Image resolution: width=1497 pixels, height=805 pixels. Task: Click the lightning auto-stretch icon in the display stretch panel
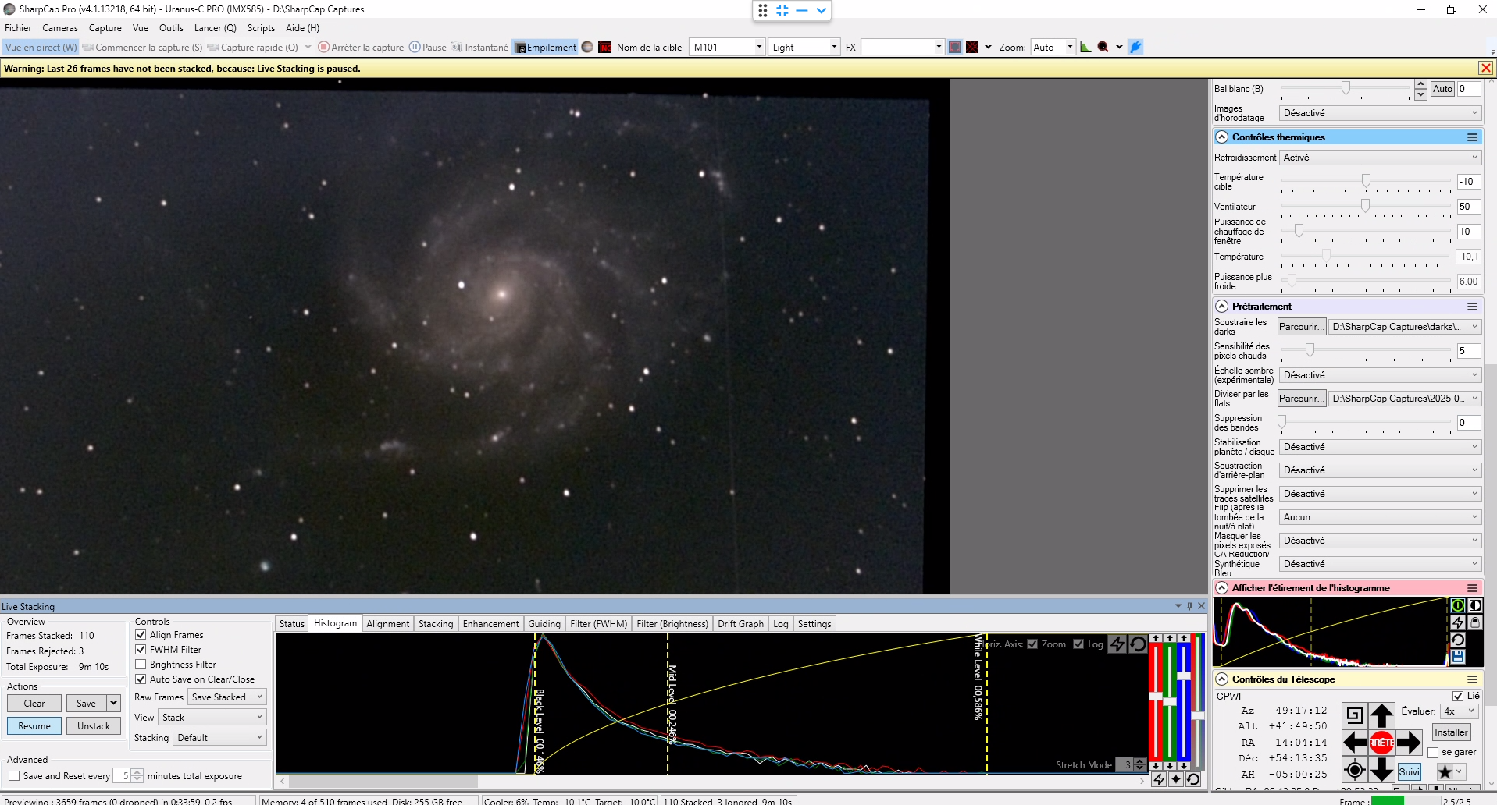pyautogui.click(x=1458, y=622)
